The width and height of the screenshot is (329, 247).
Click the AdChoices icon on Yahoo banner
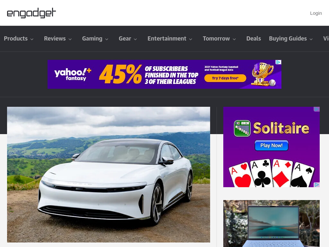coord(278,62)
